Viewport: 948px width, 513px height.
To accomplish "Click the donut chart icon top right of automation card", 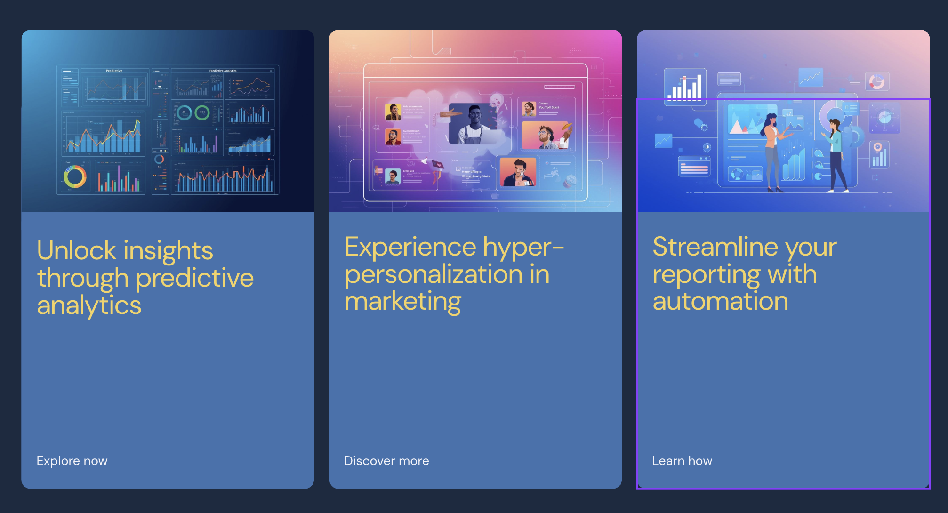I will point(877,80).
